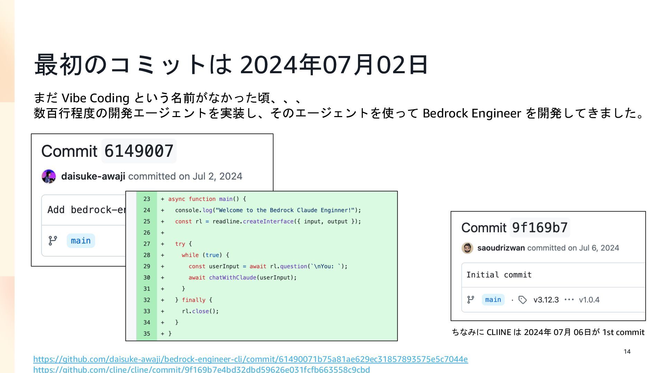Click the saoudrizwan username link
664x373 pixels.
coord(501,248)
